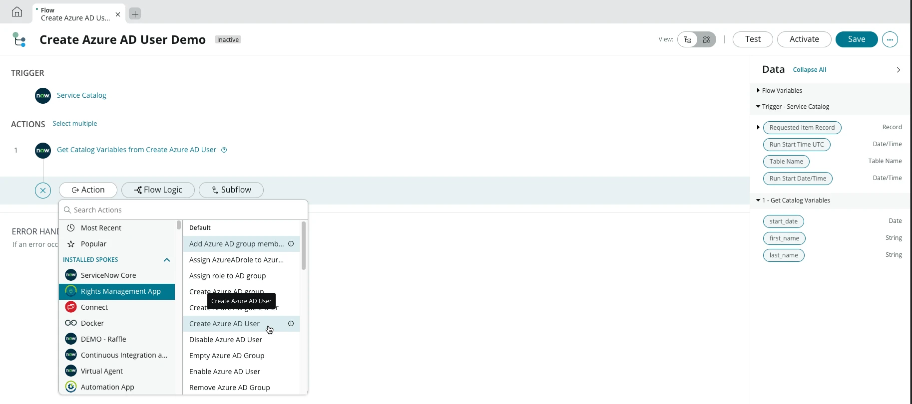
Task: Click the spokes list scrollbar
Action: pyautogui.click(x=179, y=225)
